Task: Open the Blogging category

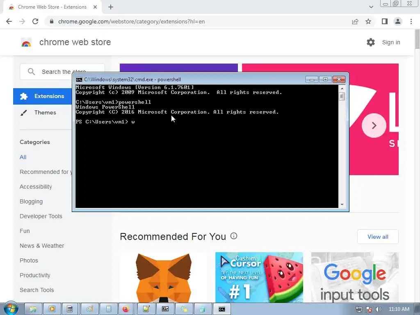Action: [x=31, y=201]
